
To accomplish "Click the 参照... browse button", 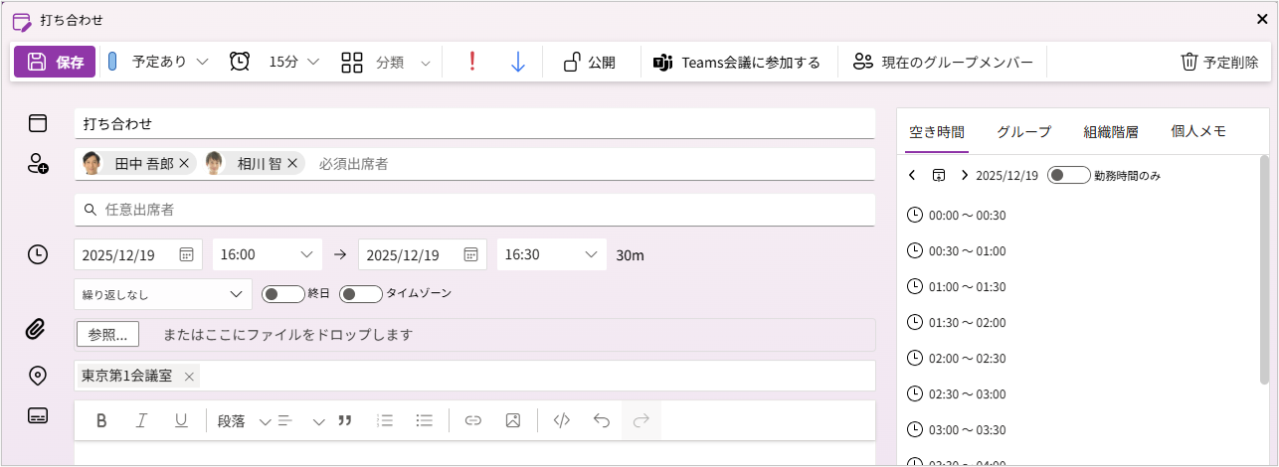I will [107, 335].
